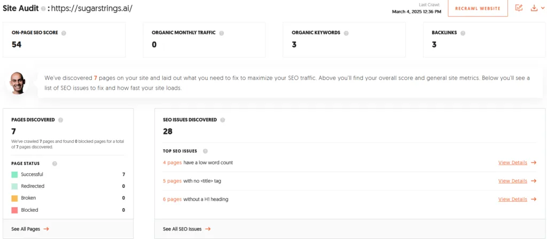Click the Blocked page status label
The height and width of the screenshot is (239, 547).
click(x=30, y=210)
